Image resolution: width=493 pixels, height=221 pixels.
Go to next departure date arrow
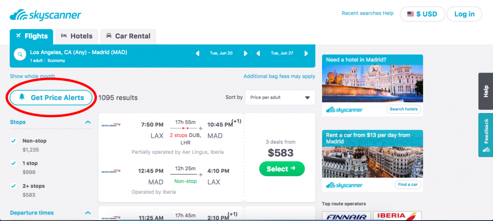click(246, 53)
